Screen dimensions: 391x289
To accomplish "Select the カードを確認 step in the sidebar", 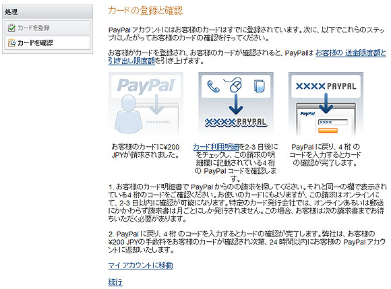I will (47, 42).
